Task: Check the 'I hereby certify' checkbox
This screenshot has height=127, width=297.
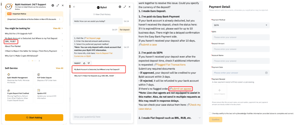Action: [x=210, y=113]
